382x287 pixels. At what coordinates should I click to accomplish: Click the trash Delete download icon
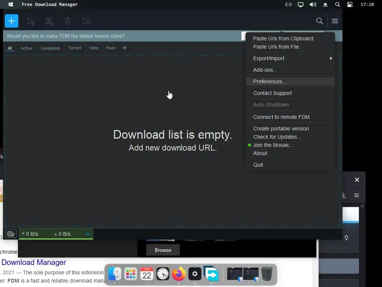tap(68, 21)
